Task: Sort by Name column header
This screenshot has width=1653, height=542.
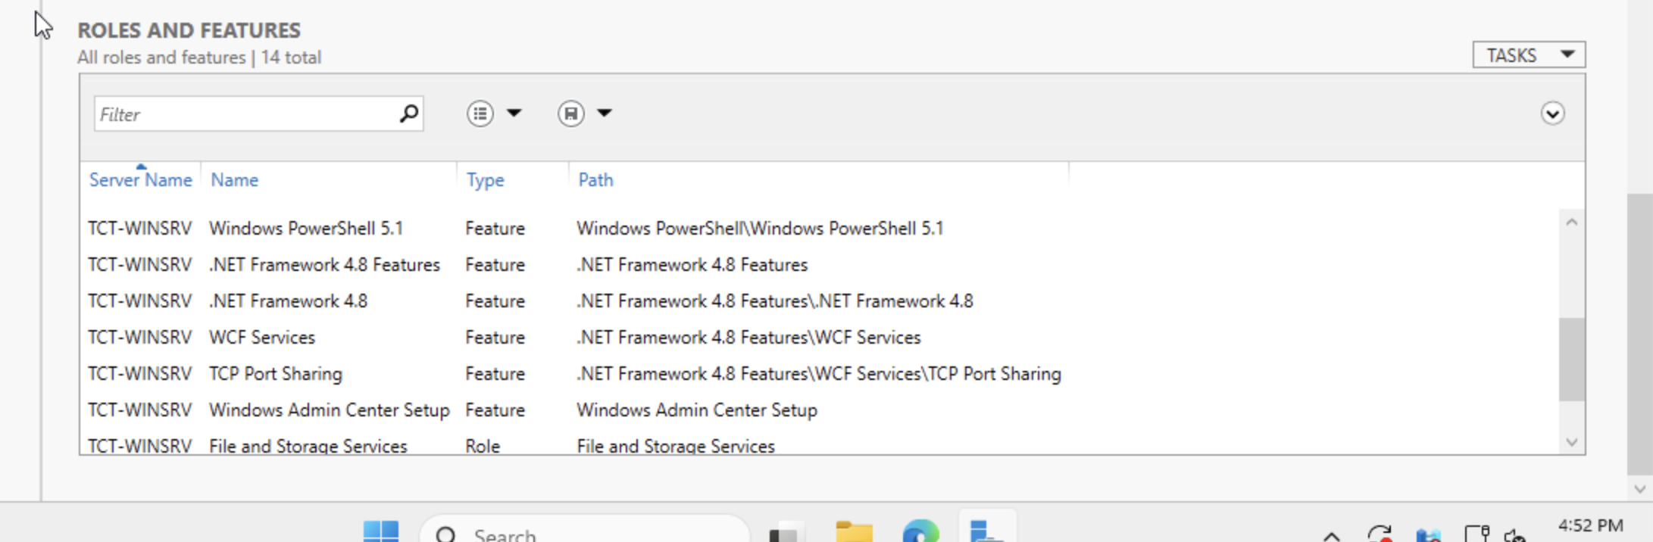Action: point(234,180)
